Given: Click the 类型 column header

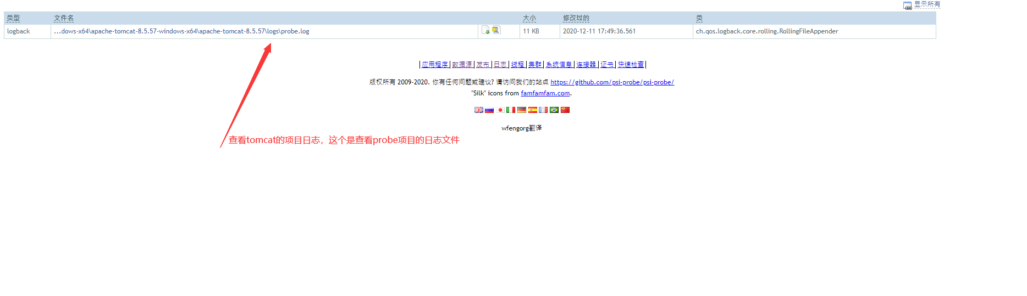Looking at the screenshot, I should pyautogui.click(x=13, y=18).
